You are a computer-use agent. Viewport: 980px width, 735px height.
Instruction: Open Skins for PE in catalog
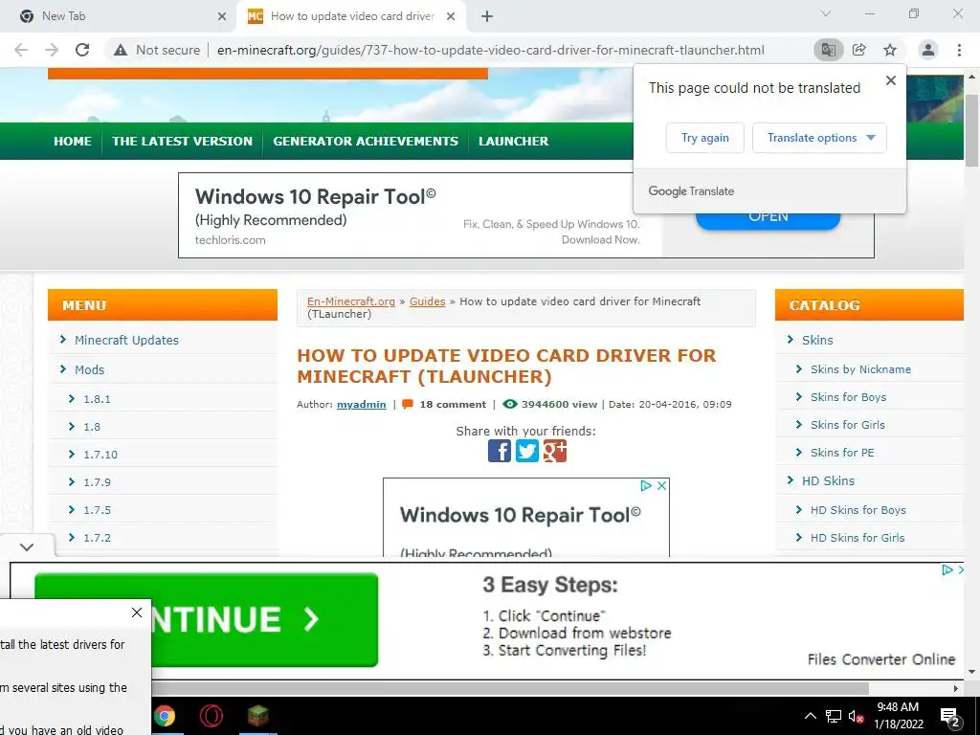point(842,453)
